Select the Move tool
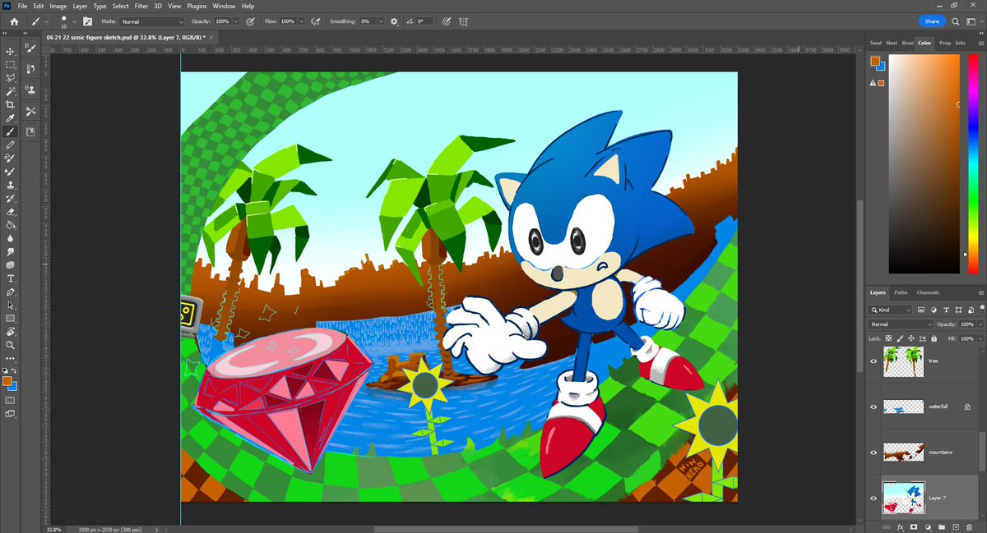 point(11,51)
